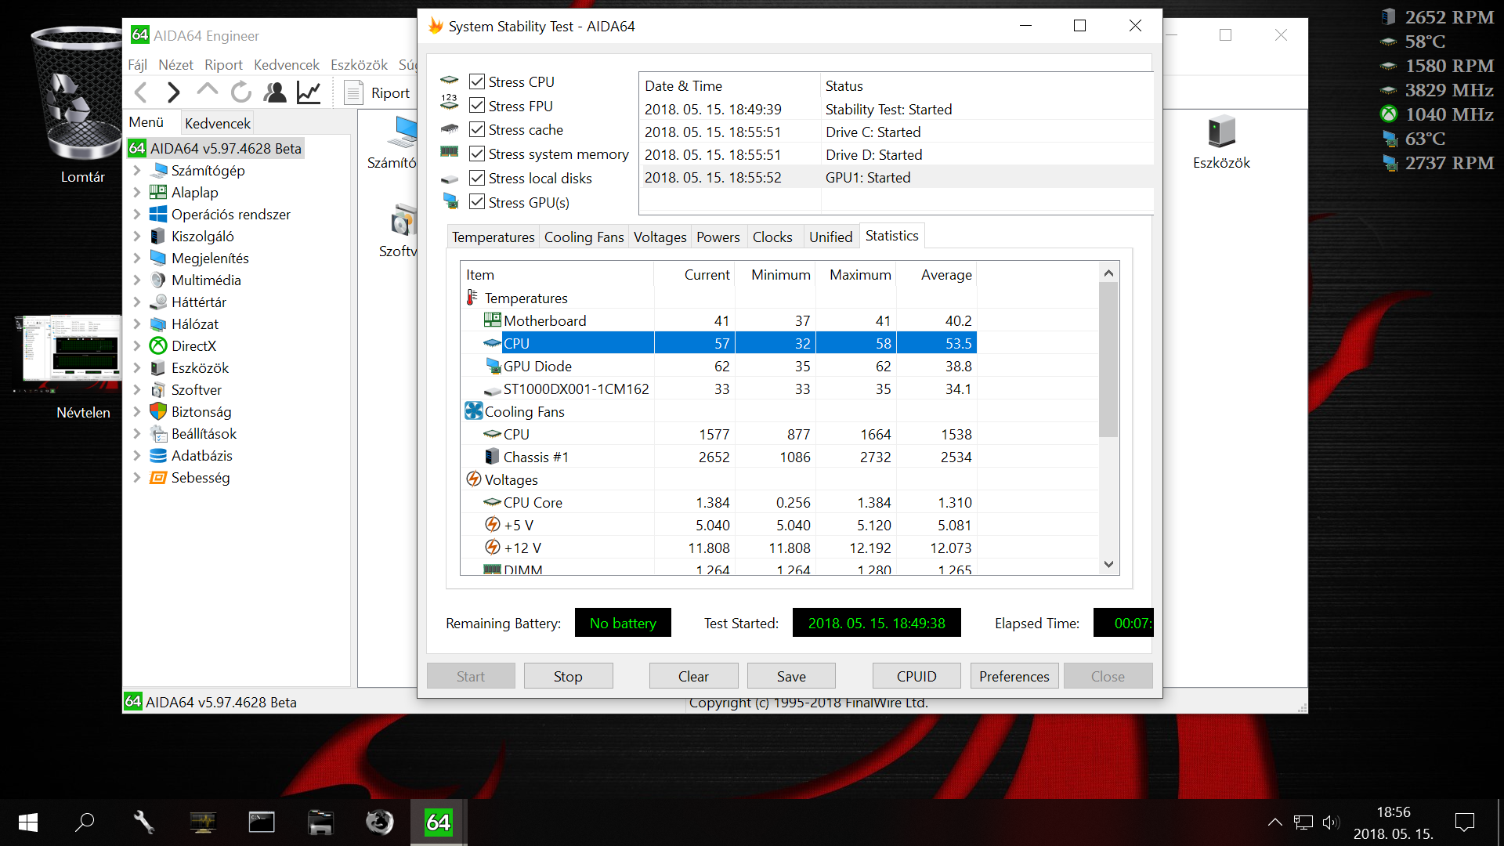Screen dimensions: 1504x846
Task: Click the wrench tools icon on taskbar
Action: pyautogui.click(x=143, y=822)
